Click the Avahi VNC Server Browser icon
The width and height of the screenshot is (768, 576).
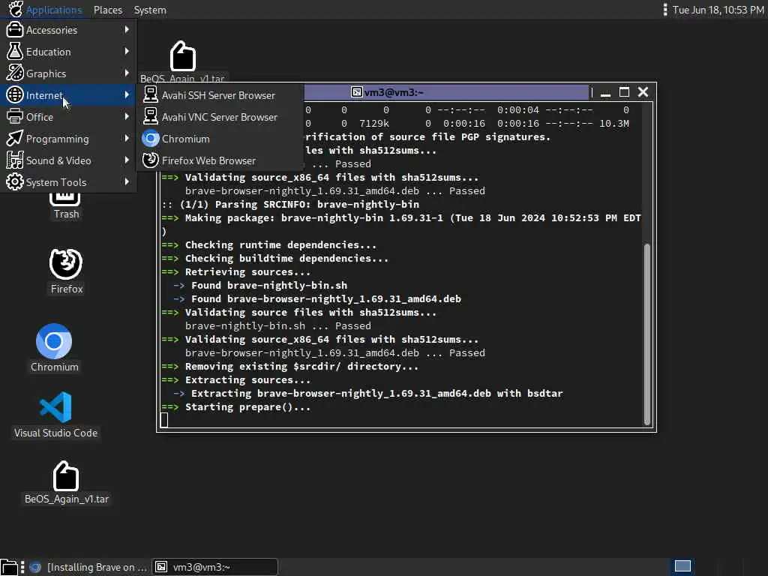pos(150,116)
